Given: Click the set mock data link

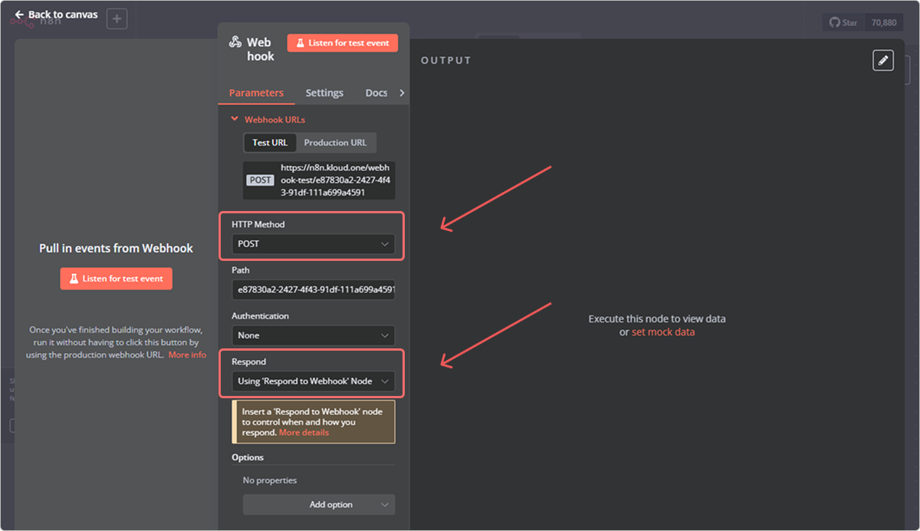Looking at the screenshot, I should tap(663, 332).
